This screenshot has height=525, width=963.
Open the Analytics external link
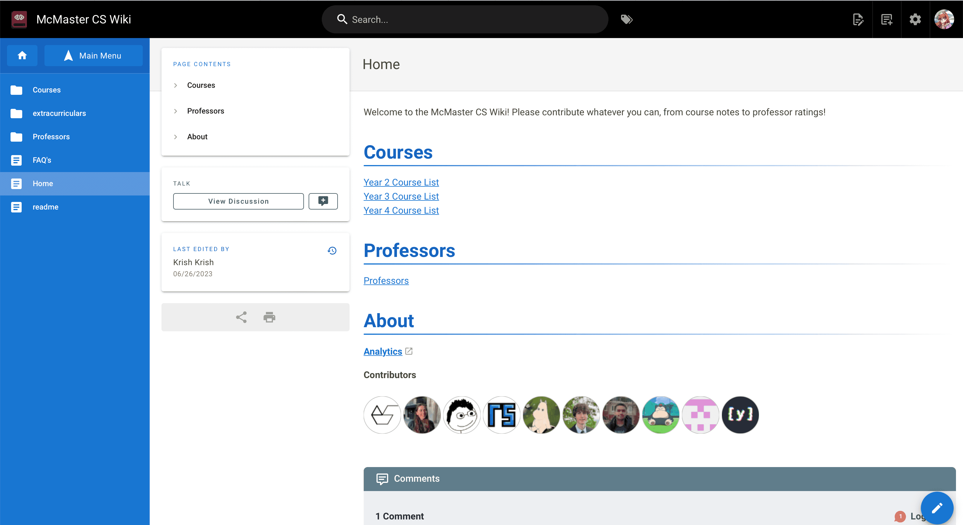pyautogui.click(x=383, y=351)
